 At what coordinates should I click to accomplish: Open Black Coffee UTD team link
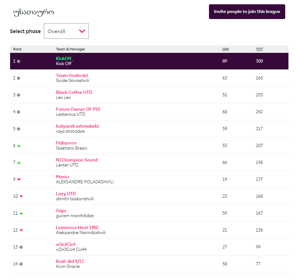[74, 92]
